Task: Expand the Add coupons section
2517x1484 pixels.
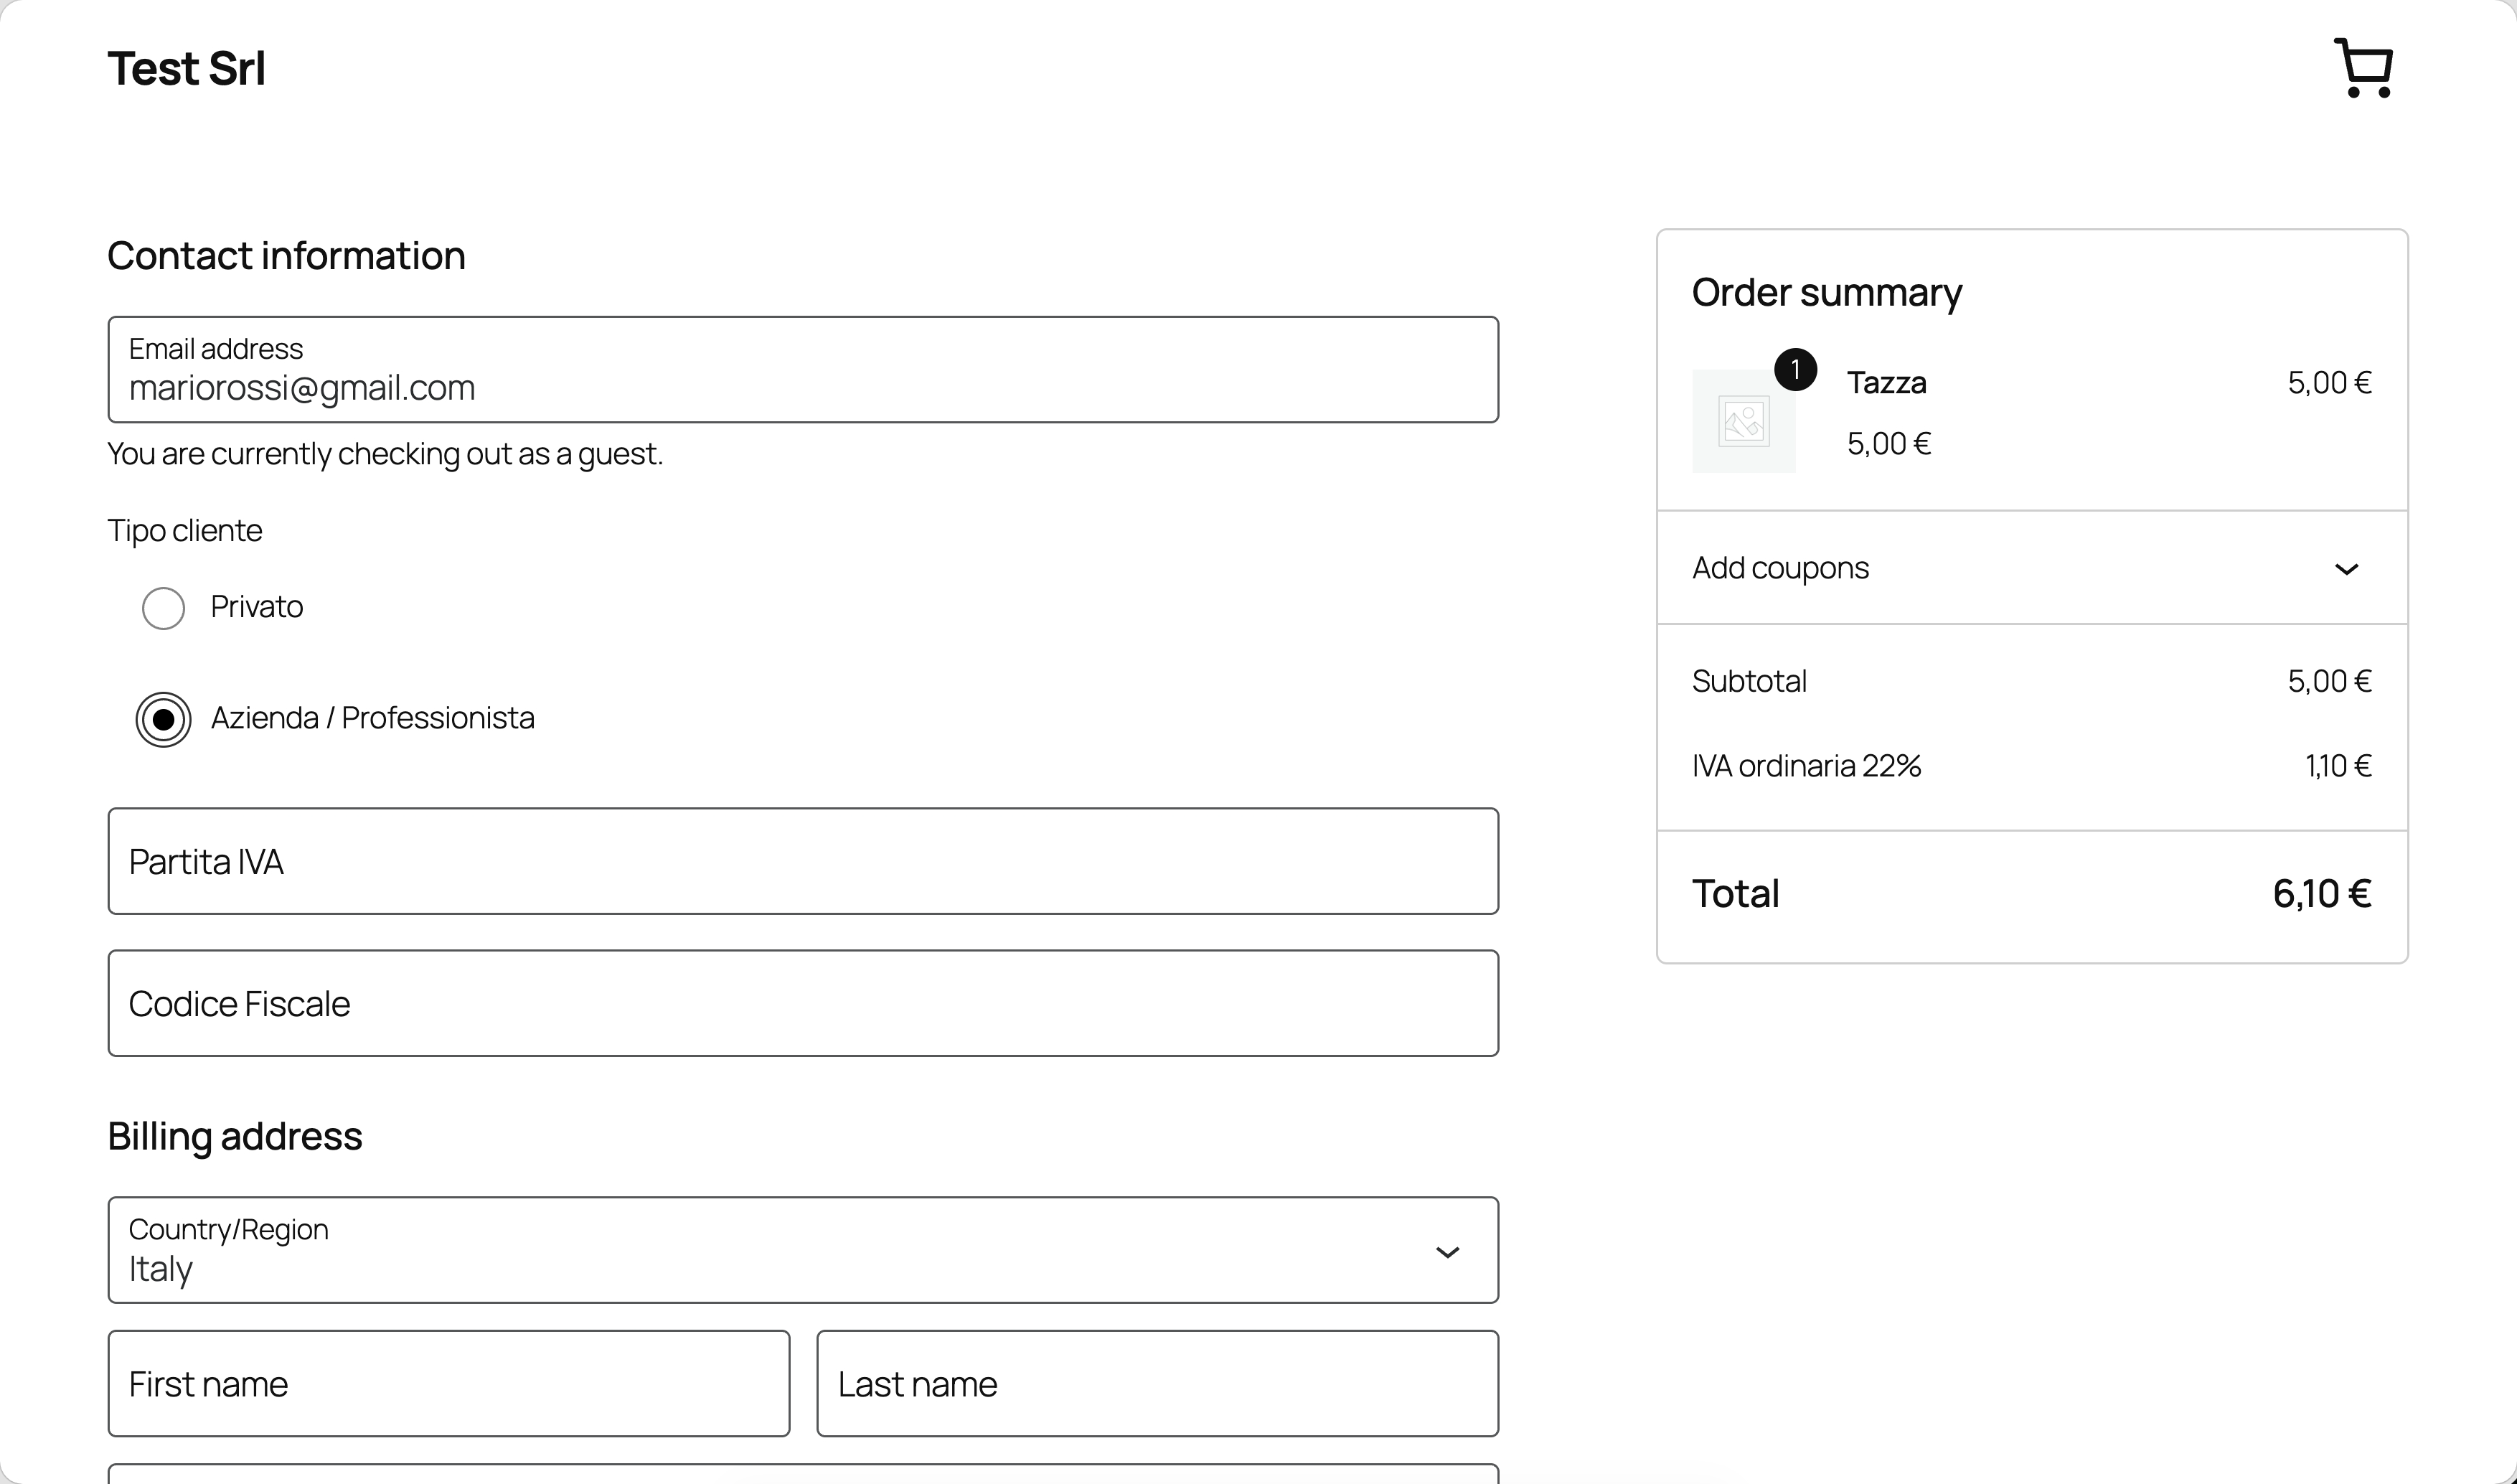Action: pyautogui.click(x=2032, y=568)
